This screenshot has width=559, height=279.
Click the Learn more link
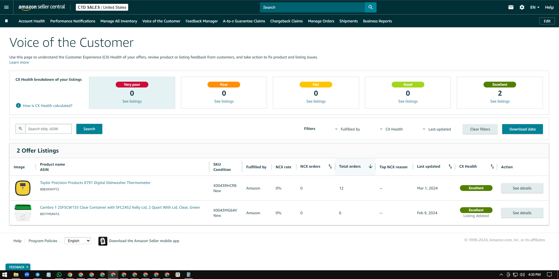[x=19, y=62]
